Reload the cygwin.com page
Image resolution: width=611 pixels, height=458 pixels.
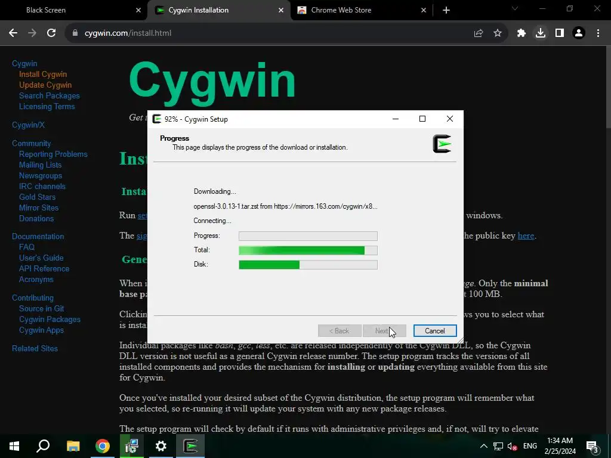[x=51, y=33]
